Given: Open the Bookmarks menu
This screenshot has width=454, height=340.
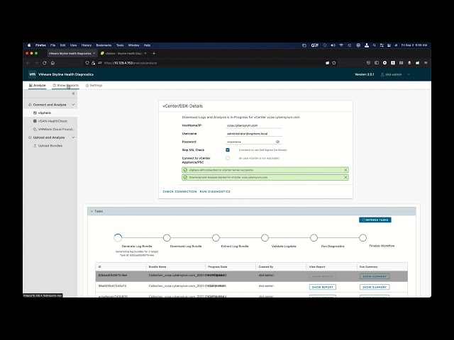Looking at the screenshot, I should coord(104,45).
